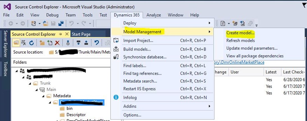Viewport: 307px width, 121px height.
Task: Open the Edit menu
Action: pos(20,15)
